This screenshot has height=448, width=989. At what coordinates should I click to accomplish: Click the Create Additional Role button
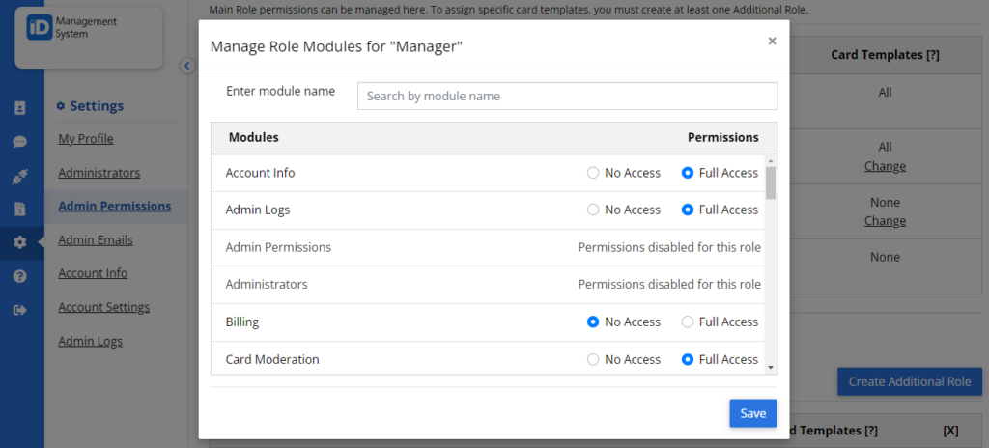(910, 381)
